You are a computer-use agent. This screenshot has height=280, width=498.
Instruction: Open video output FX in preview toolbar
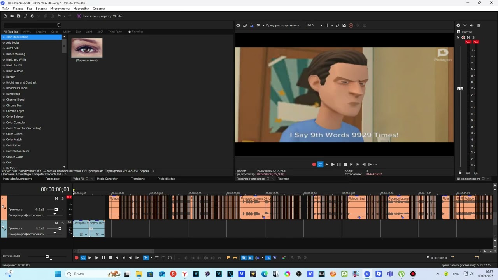[x=251, y=25]
